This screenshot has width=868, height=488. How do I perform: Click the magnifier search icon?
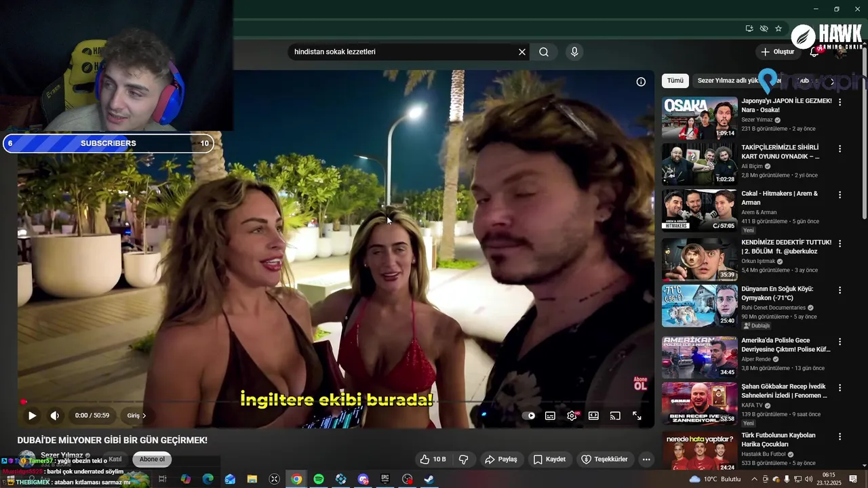[x=544, y=52]
